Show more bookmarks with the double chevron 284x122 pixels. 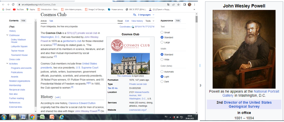click(x=194, y=9)
